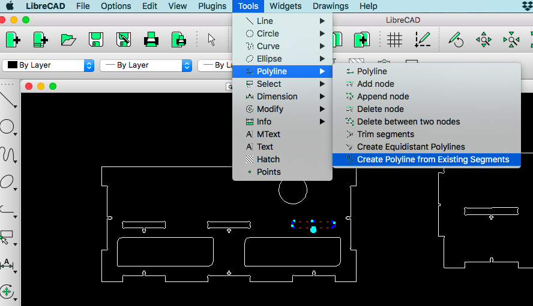
Task: Expand the Select submenu
Action: [282, 84]
